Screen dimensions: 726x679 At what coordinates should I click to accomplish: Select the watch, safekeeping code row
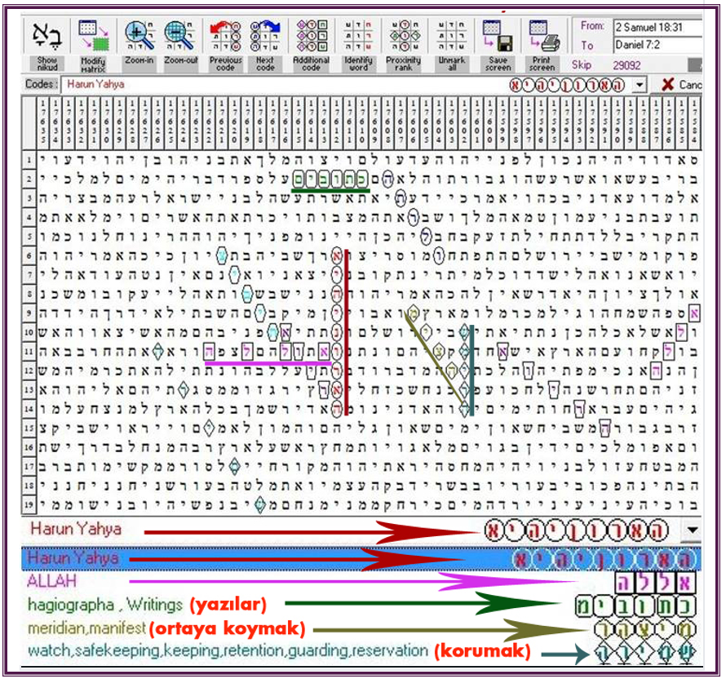point(361,652)
